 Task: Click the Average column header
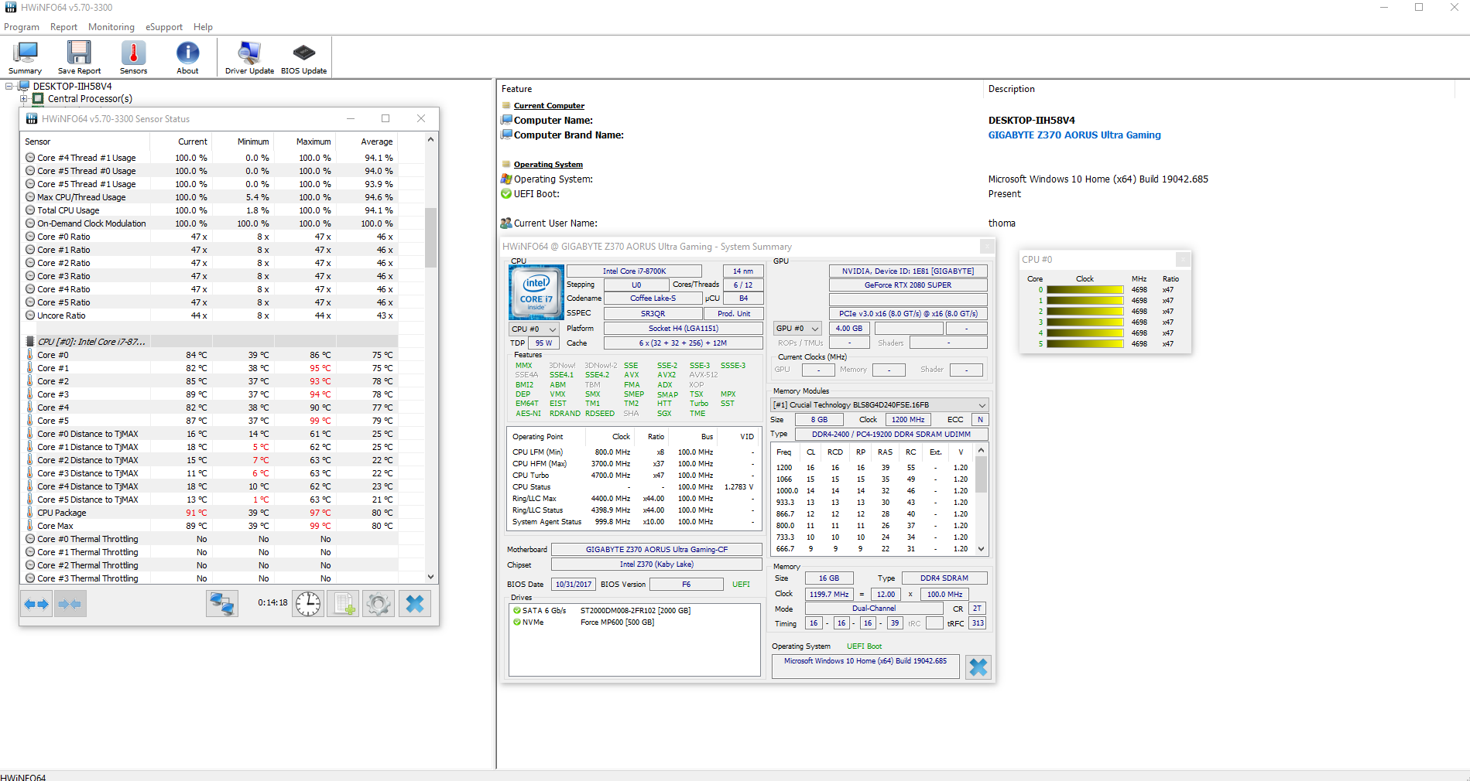coord(377,142)
